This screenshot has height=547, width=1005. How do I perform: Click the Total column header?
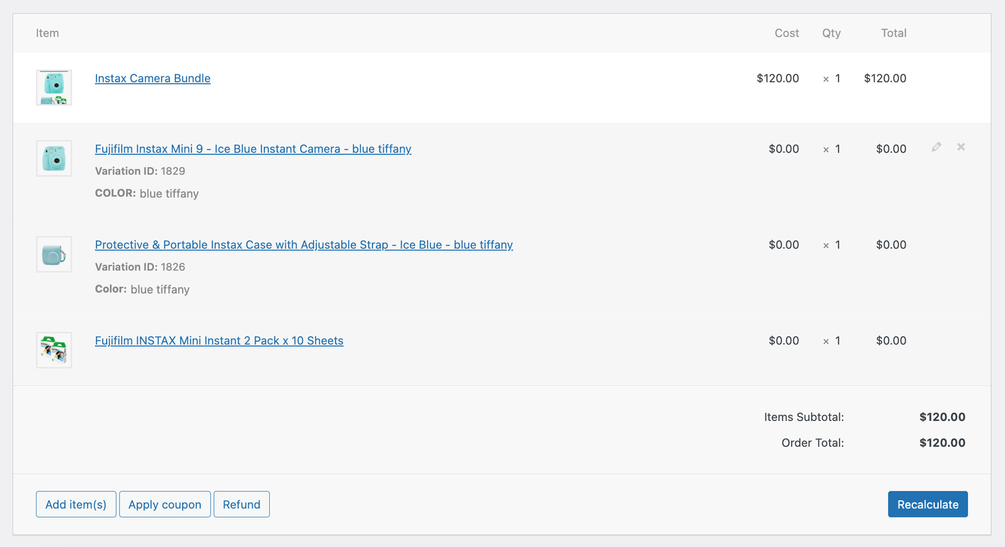(893, 33)
